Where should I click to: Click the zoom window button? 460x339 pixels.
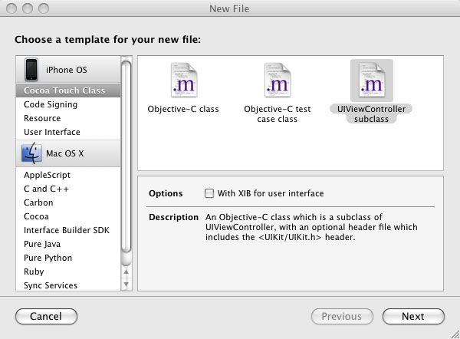pyautogui.click(x=44, y=8)
